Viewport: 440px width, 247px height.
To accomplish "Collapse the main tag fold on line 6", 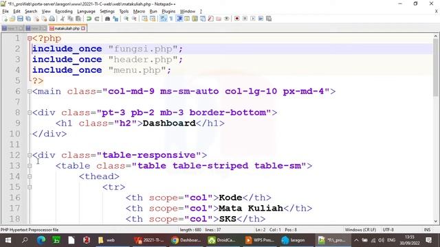I will click(x=30, y=91).
